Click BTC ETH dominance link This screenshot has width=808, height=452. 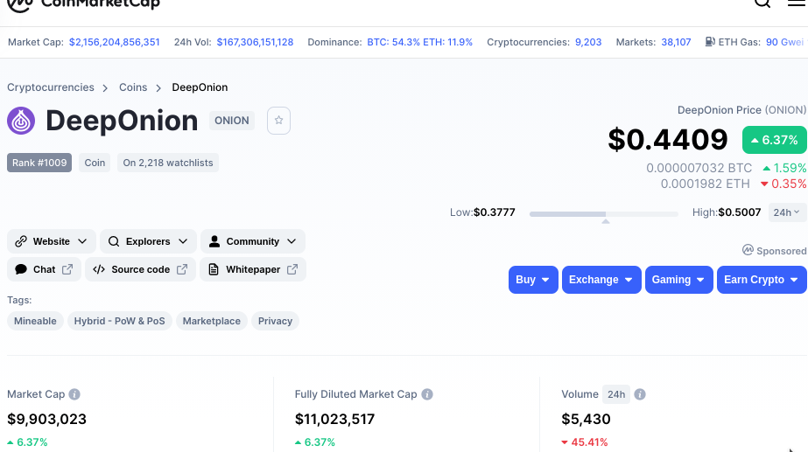pyautogui.click(x=419, y=42)
